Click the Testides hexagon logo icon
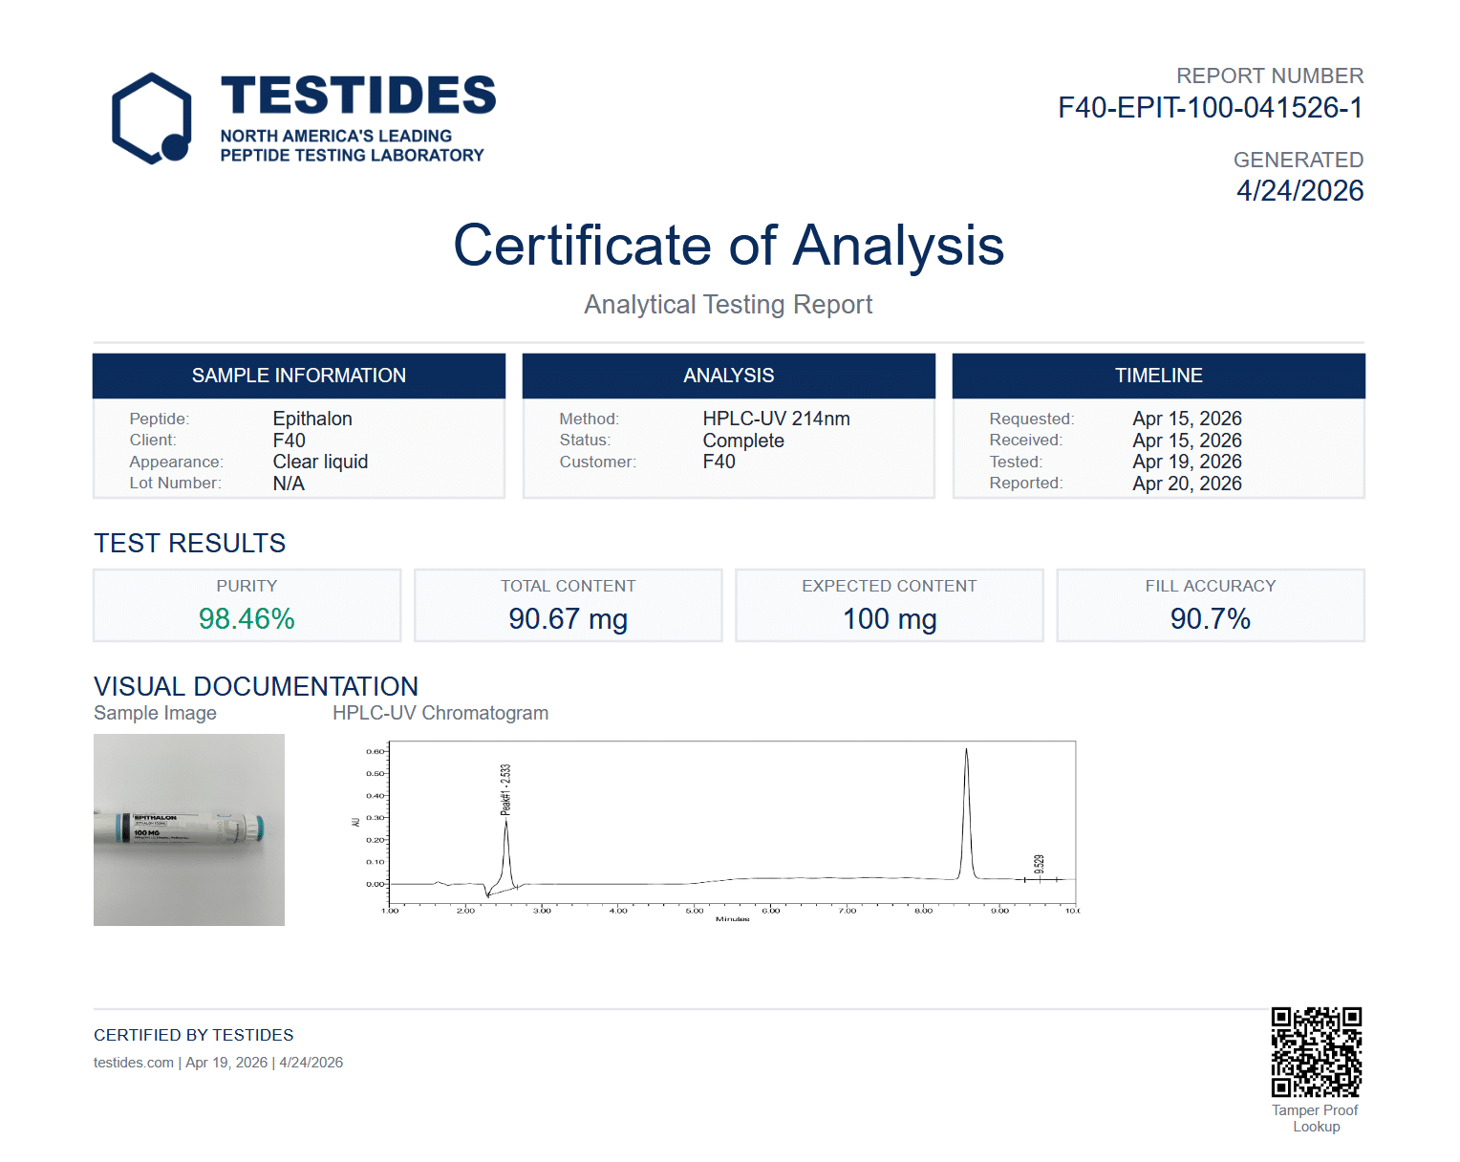1460x1162 pixels. click(x=151, y=118)
